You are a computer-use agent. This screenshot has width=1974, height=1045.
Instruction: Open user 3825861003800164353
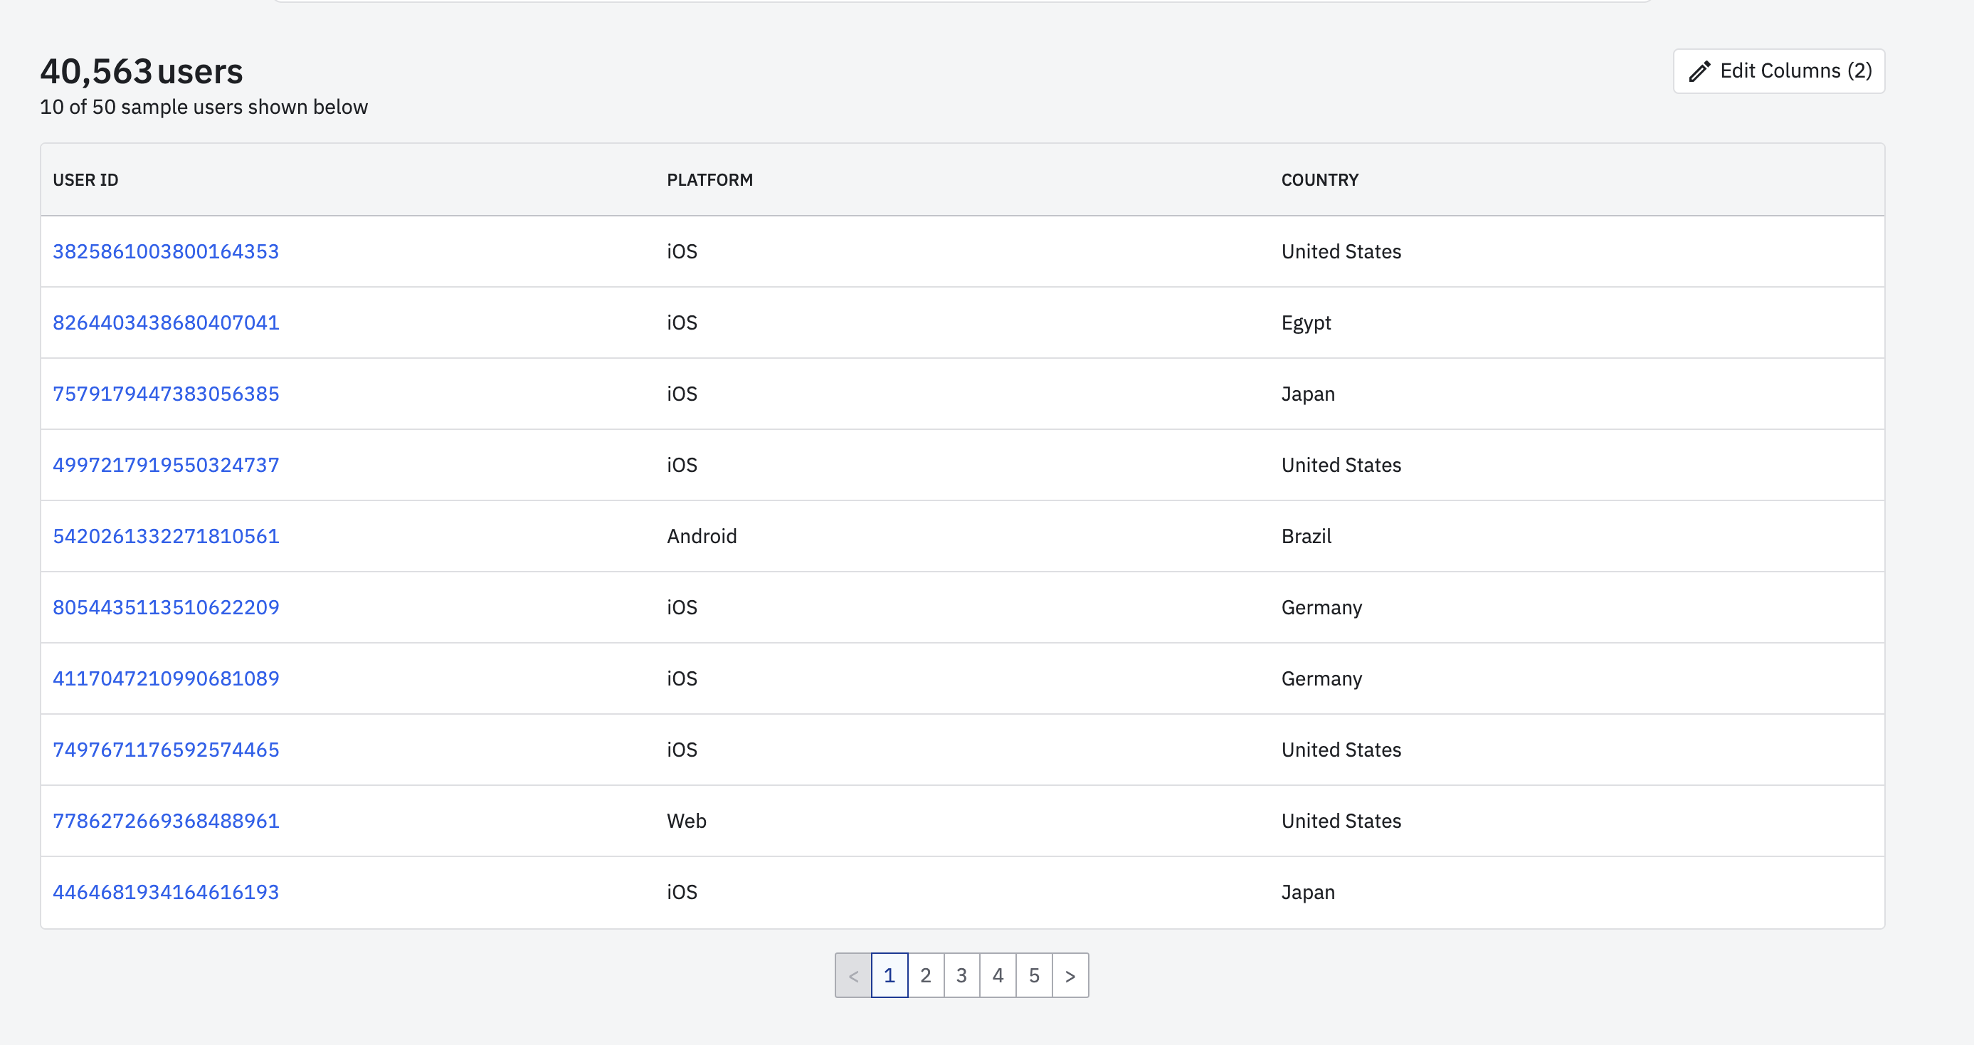click(166, 251)
